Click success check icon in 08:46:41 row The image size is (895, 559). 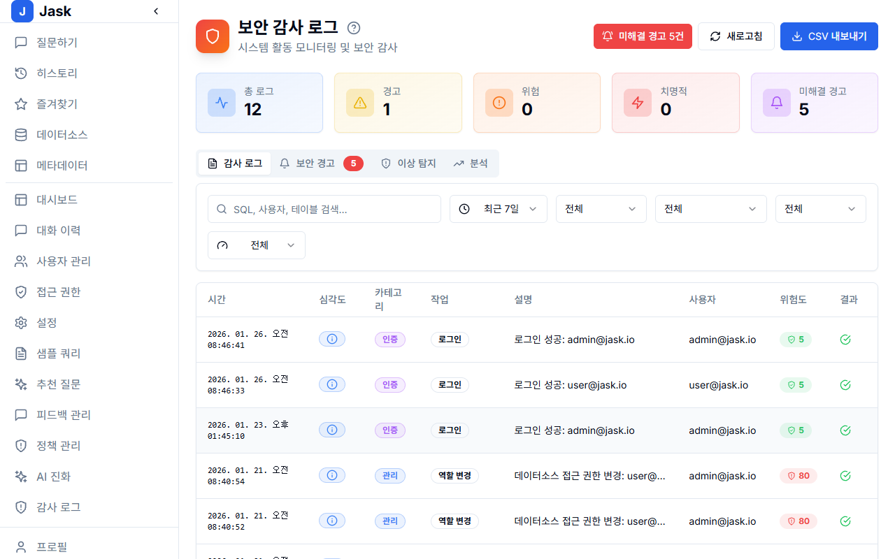(845, 340)
